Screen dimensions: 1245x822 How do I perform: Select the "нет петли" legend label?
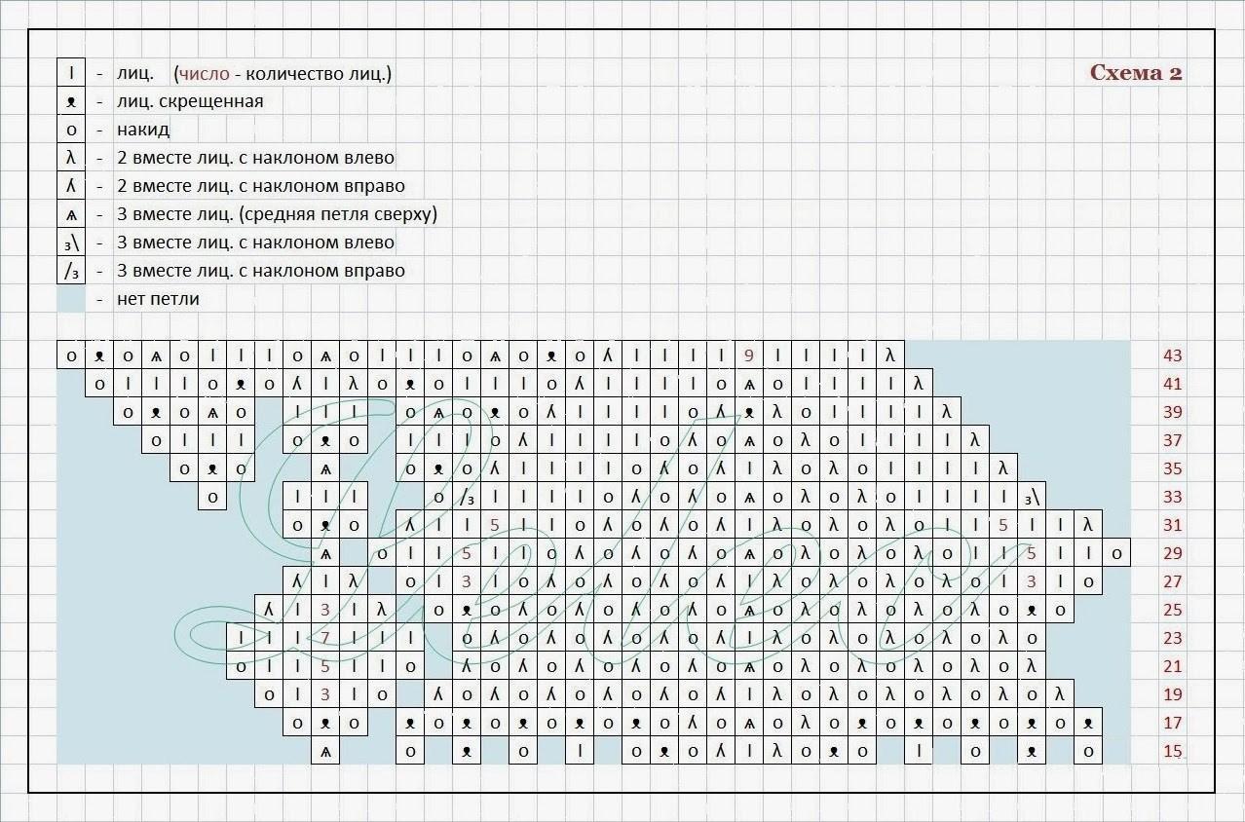(157, 299)
